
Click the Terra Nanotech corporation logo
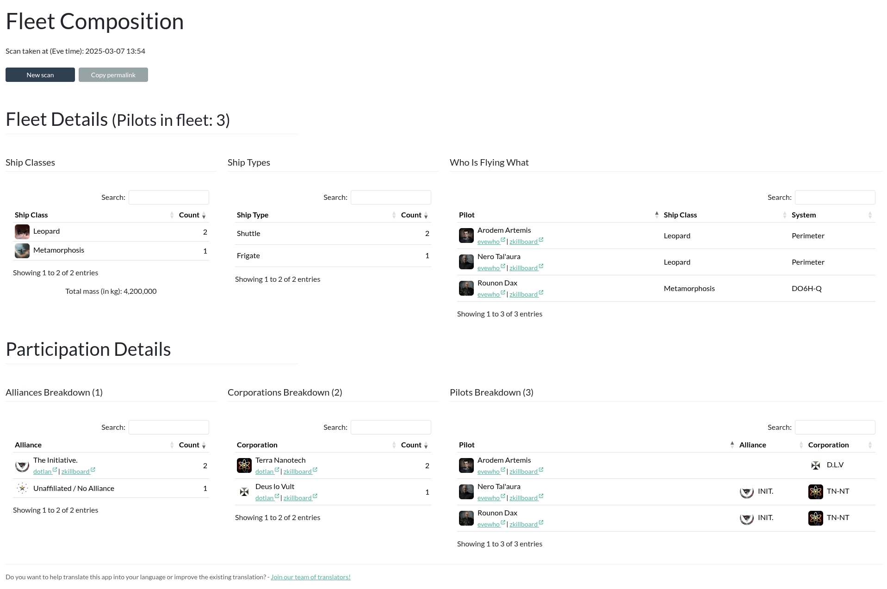244,465
